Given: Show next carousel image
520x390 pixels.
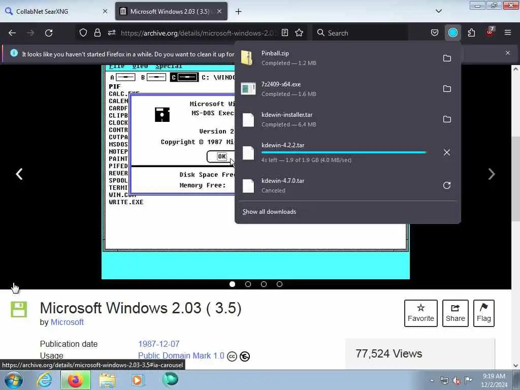Looking at the screenshot, I should [492, 174].
